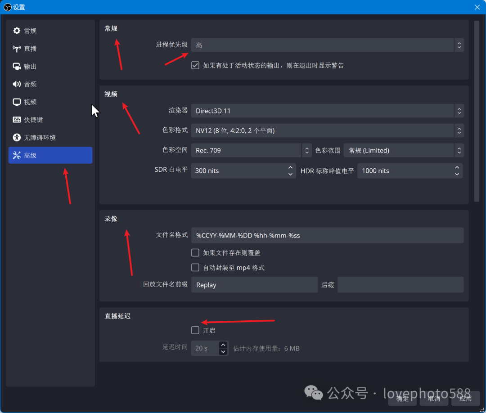Click the wrench tools icon for 高级
The height and width of the screenshot is (413, 486).
pyautogui.click(x=17, y=155)
